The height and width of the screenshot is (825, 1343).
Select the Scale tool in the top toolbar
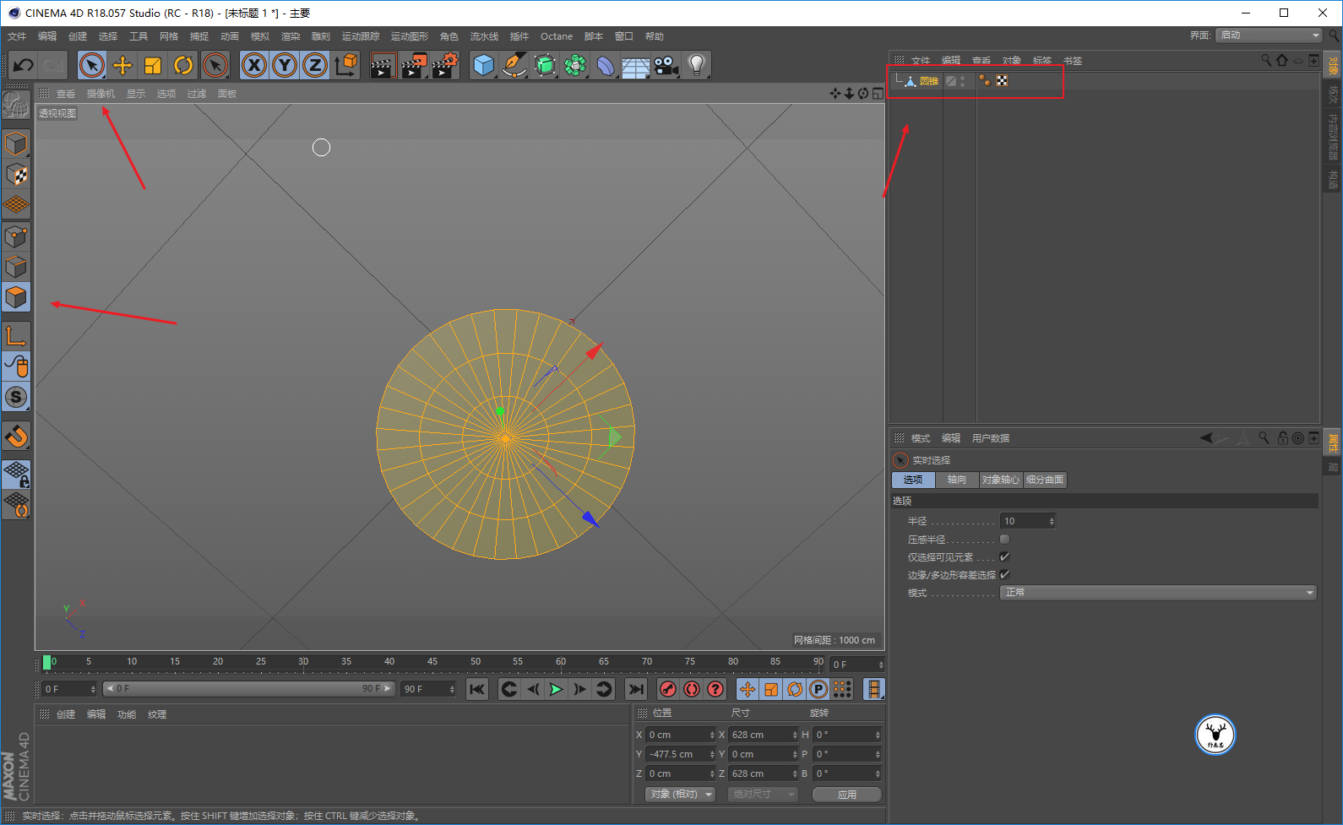[153, 65]
